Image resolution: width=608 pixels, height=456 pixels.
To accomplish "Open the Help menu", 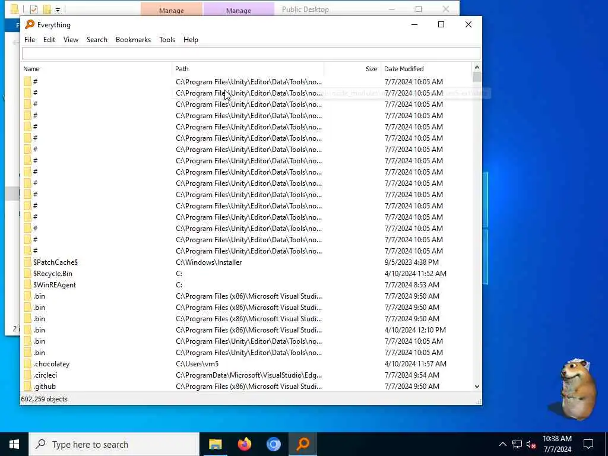I will (191, 40).
